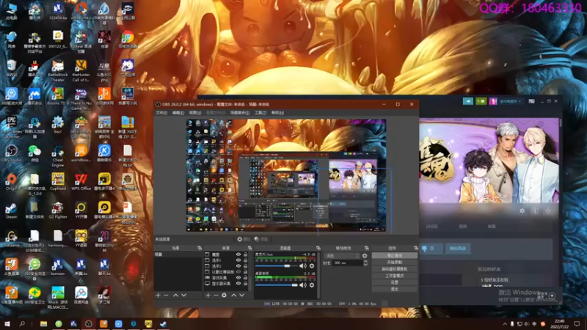Open Big Picture mode icon in the Steam window
Screen dimensions: 587x330
[x=531, y=101]
